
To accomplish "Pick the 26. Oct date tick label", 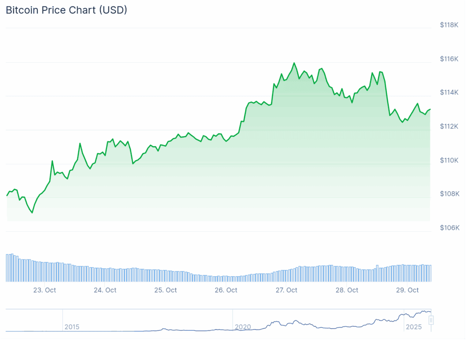I will pyautogui.click(x=226, y=290).
